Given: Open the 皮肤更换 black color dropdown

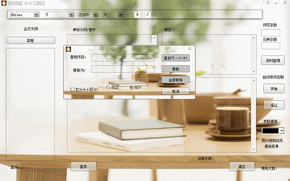Looking at the screenshot, I should (x=281, y=131).
